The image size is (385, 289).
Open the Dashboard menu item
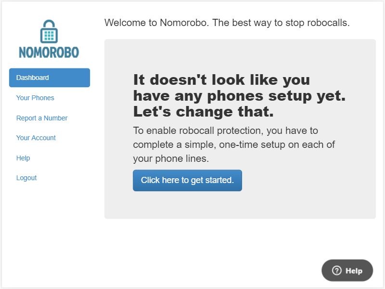[50, 78]
